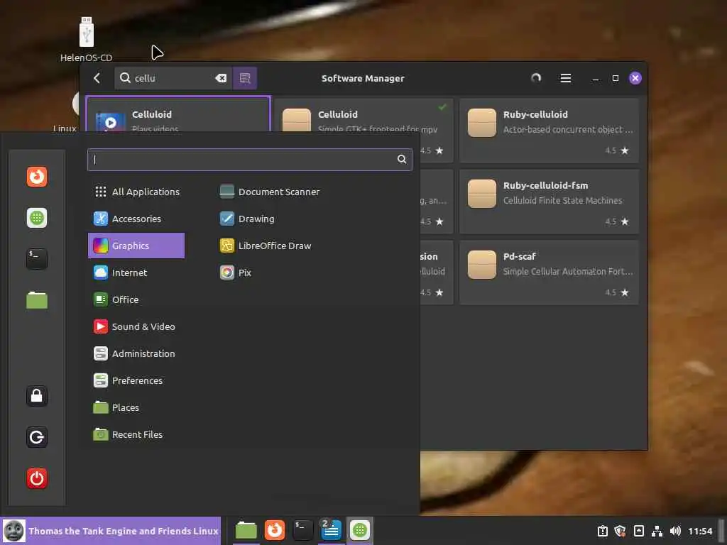Open Files folder from the menu favorites sidebar
Viewport: 727px width, 545px height.
point(37,300)
